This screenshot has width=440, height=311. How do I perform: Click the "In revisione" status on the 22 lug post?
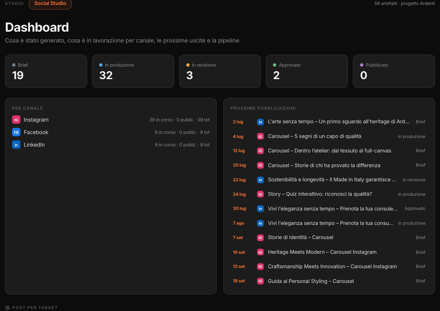click(414, 180)
